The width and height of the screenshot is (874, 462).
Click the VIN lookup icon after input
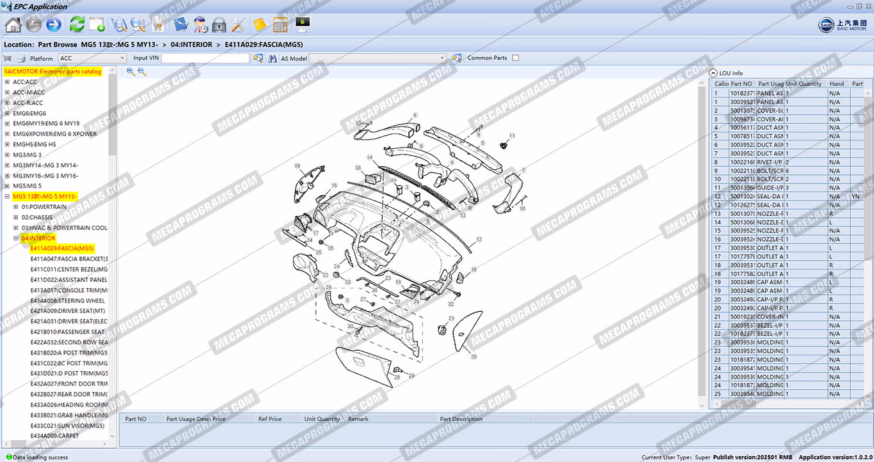point(258,58)
